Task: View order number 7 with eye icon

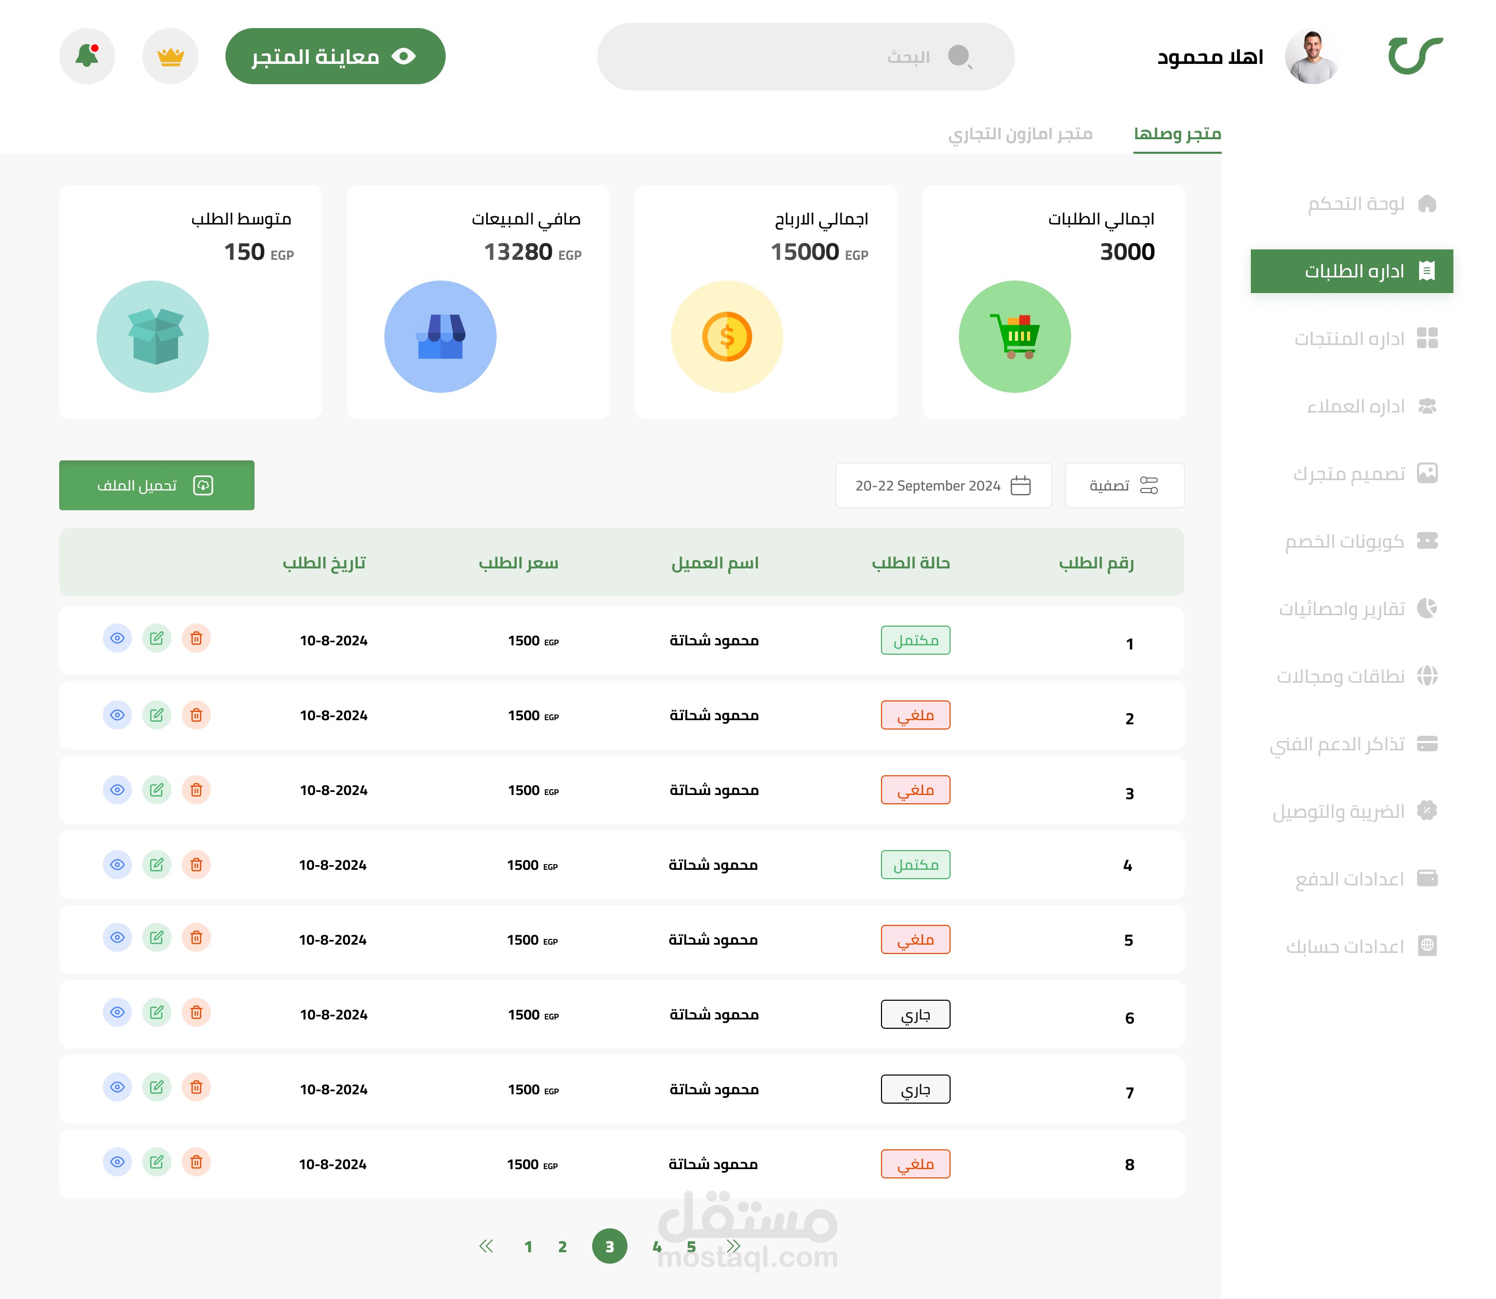Action: tap(117, 1088)
